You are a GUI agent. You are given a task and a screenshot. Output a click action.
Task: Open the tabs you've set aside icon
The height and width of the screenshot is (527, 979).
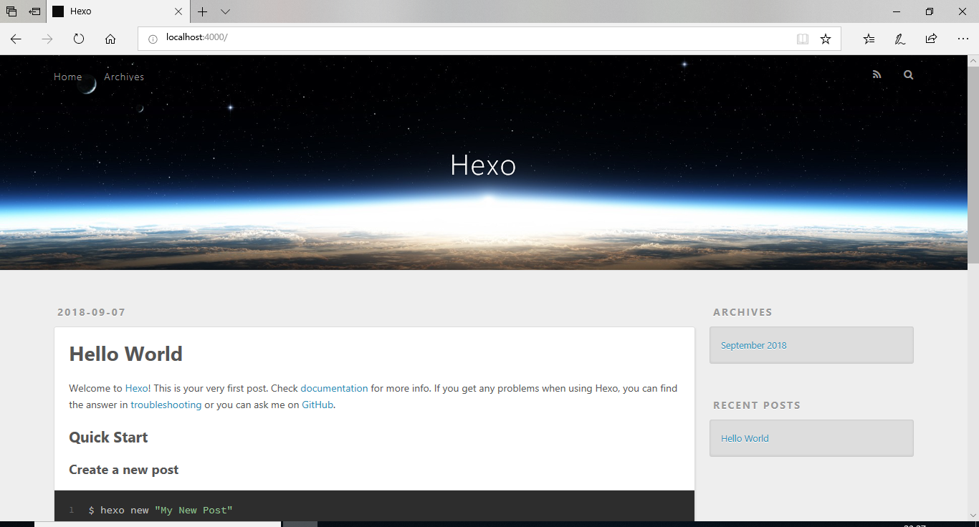click(x=11, y=11)
